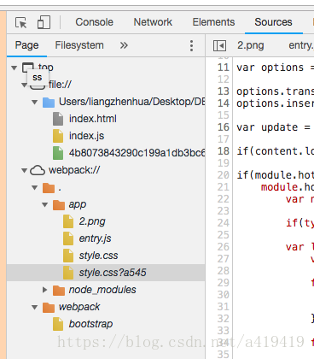Select the Sources tab

[273, 22]
